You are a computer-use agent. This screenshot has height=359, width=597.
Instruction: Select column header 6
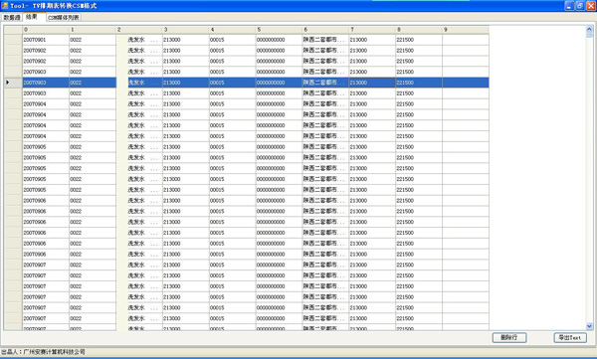(x=325, y=30)
